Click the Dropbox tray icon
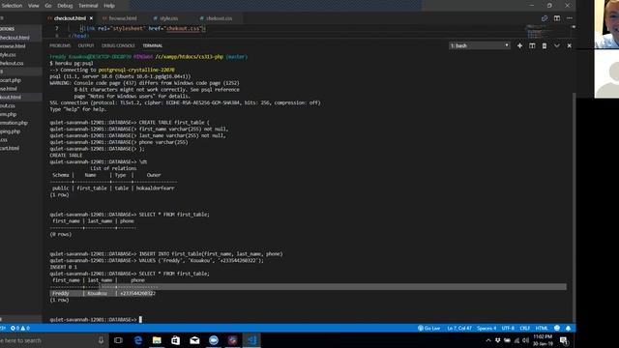This screenshot has width=619, height=348. (x=498, y=340)
